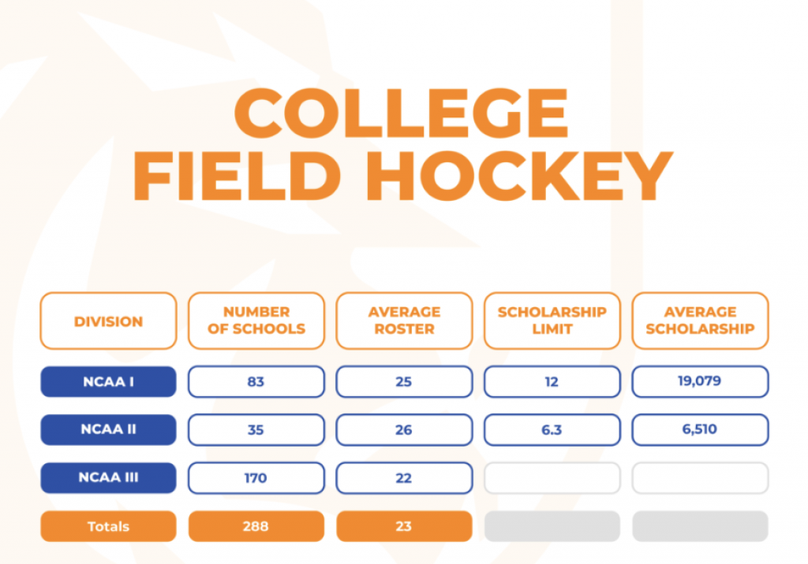This screenshot has height=564, width=808.
Task: Click the NCAA II schools value 35
Action: pos(256,430)
